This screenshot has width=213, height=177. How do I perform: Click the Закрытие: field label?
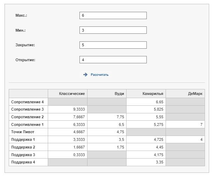pyautogui.click(x=25, y=45)
